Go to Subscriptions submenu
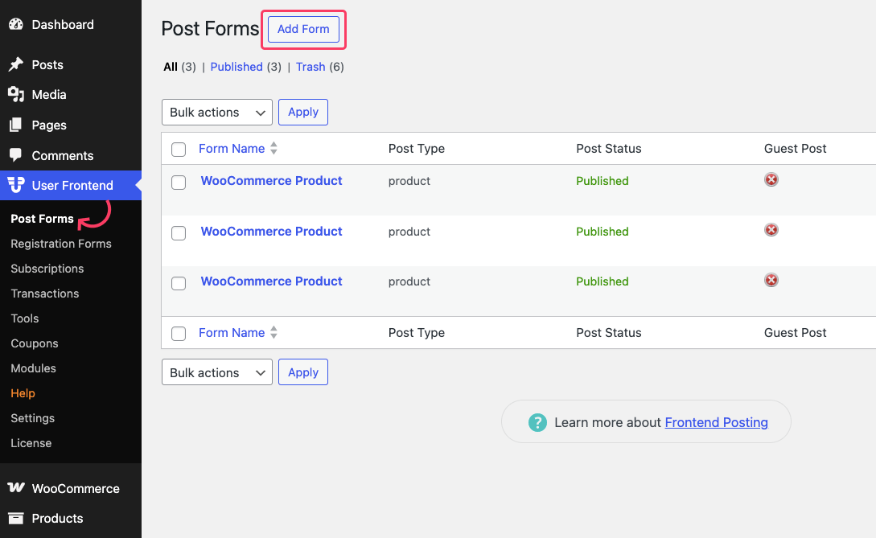 (47, 269)
